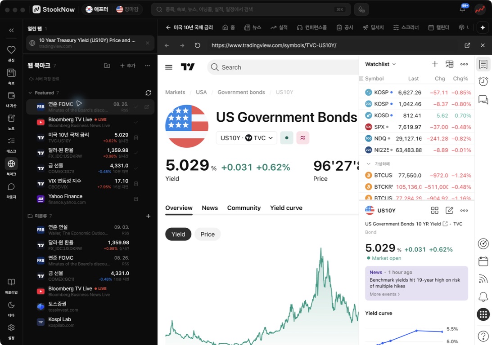Switch to the Yield curve tab

click(286, 208)
